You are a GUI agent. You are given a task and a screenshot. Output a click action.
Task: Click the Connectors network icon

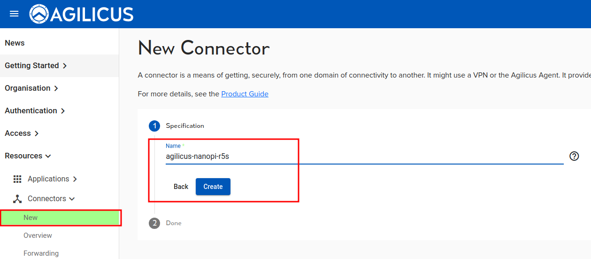pyautogui.click(x=17, y=199)
